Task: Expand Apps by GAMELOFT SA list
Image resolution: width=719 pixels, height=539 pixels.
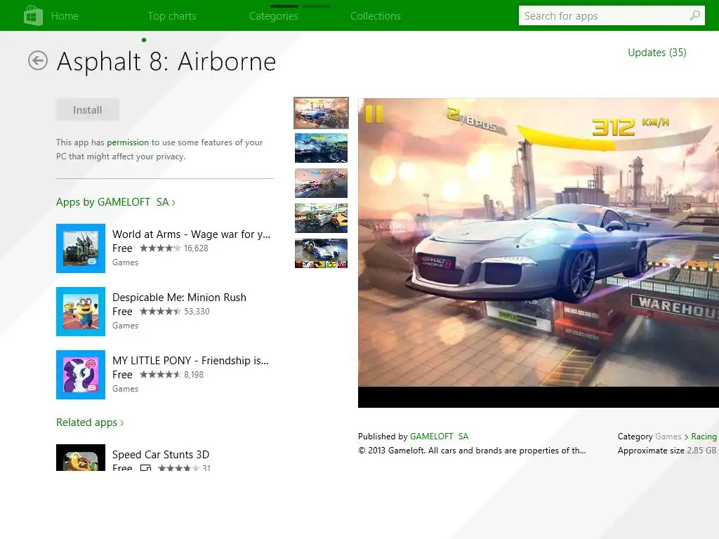Action: tap(116, 202)
